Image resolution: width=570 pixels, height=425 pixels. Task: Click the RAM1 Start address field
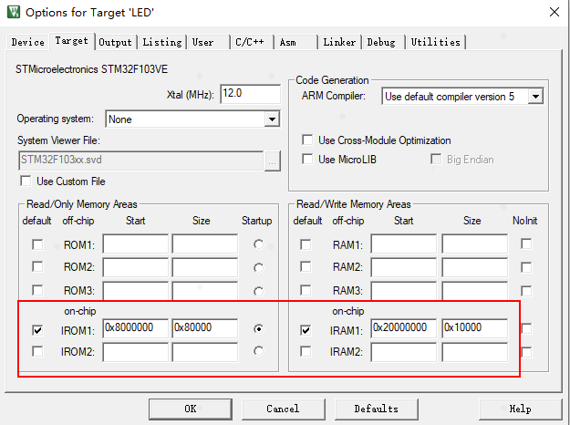(x=403, y=244)
